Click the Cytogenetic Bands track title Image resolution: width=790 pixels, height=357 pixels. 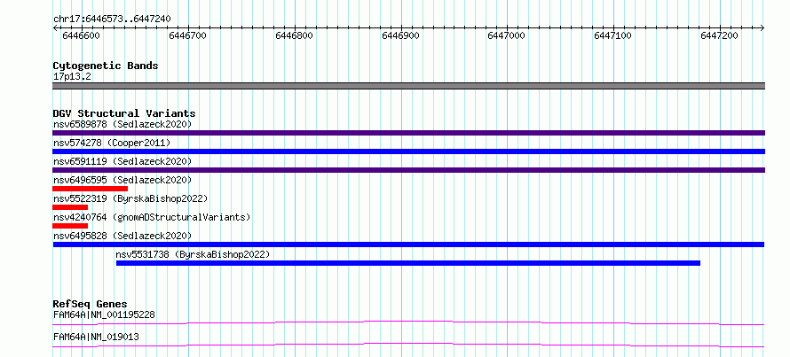click(x=106, y=66)
